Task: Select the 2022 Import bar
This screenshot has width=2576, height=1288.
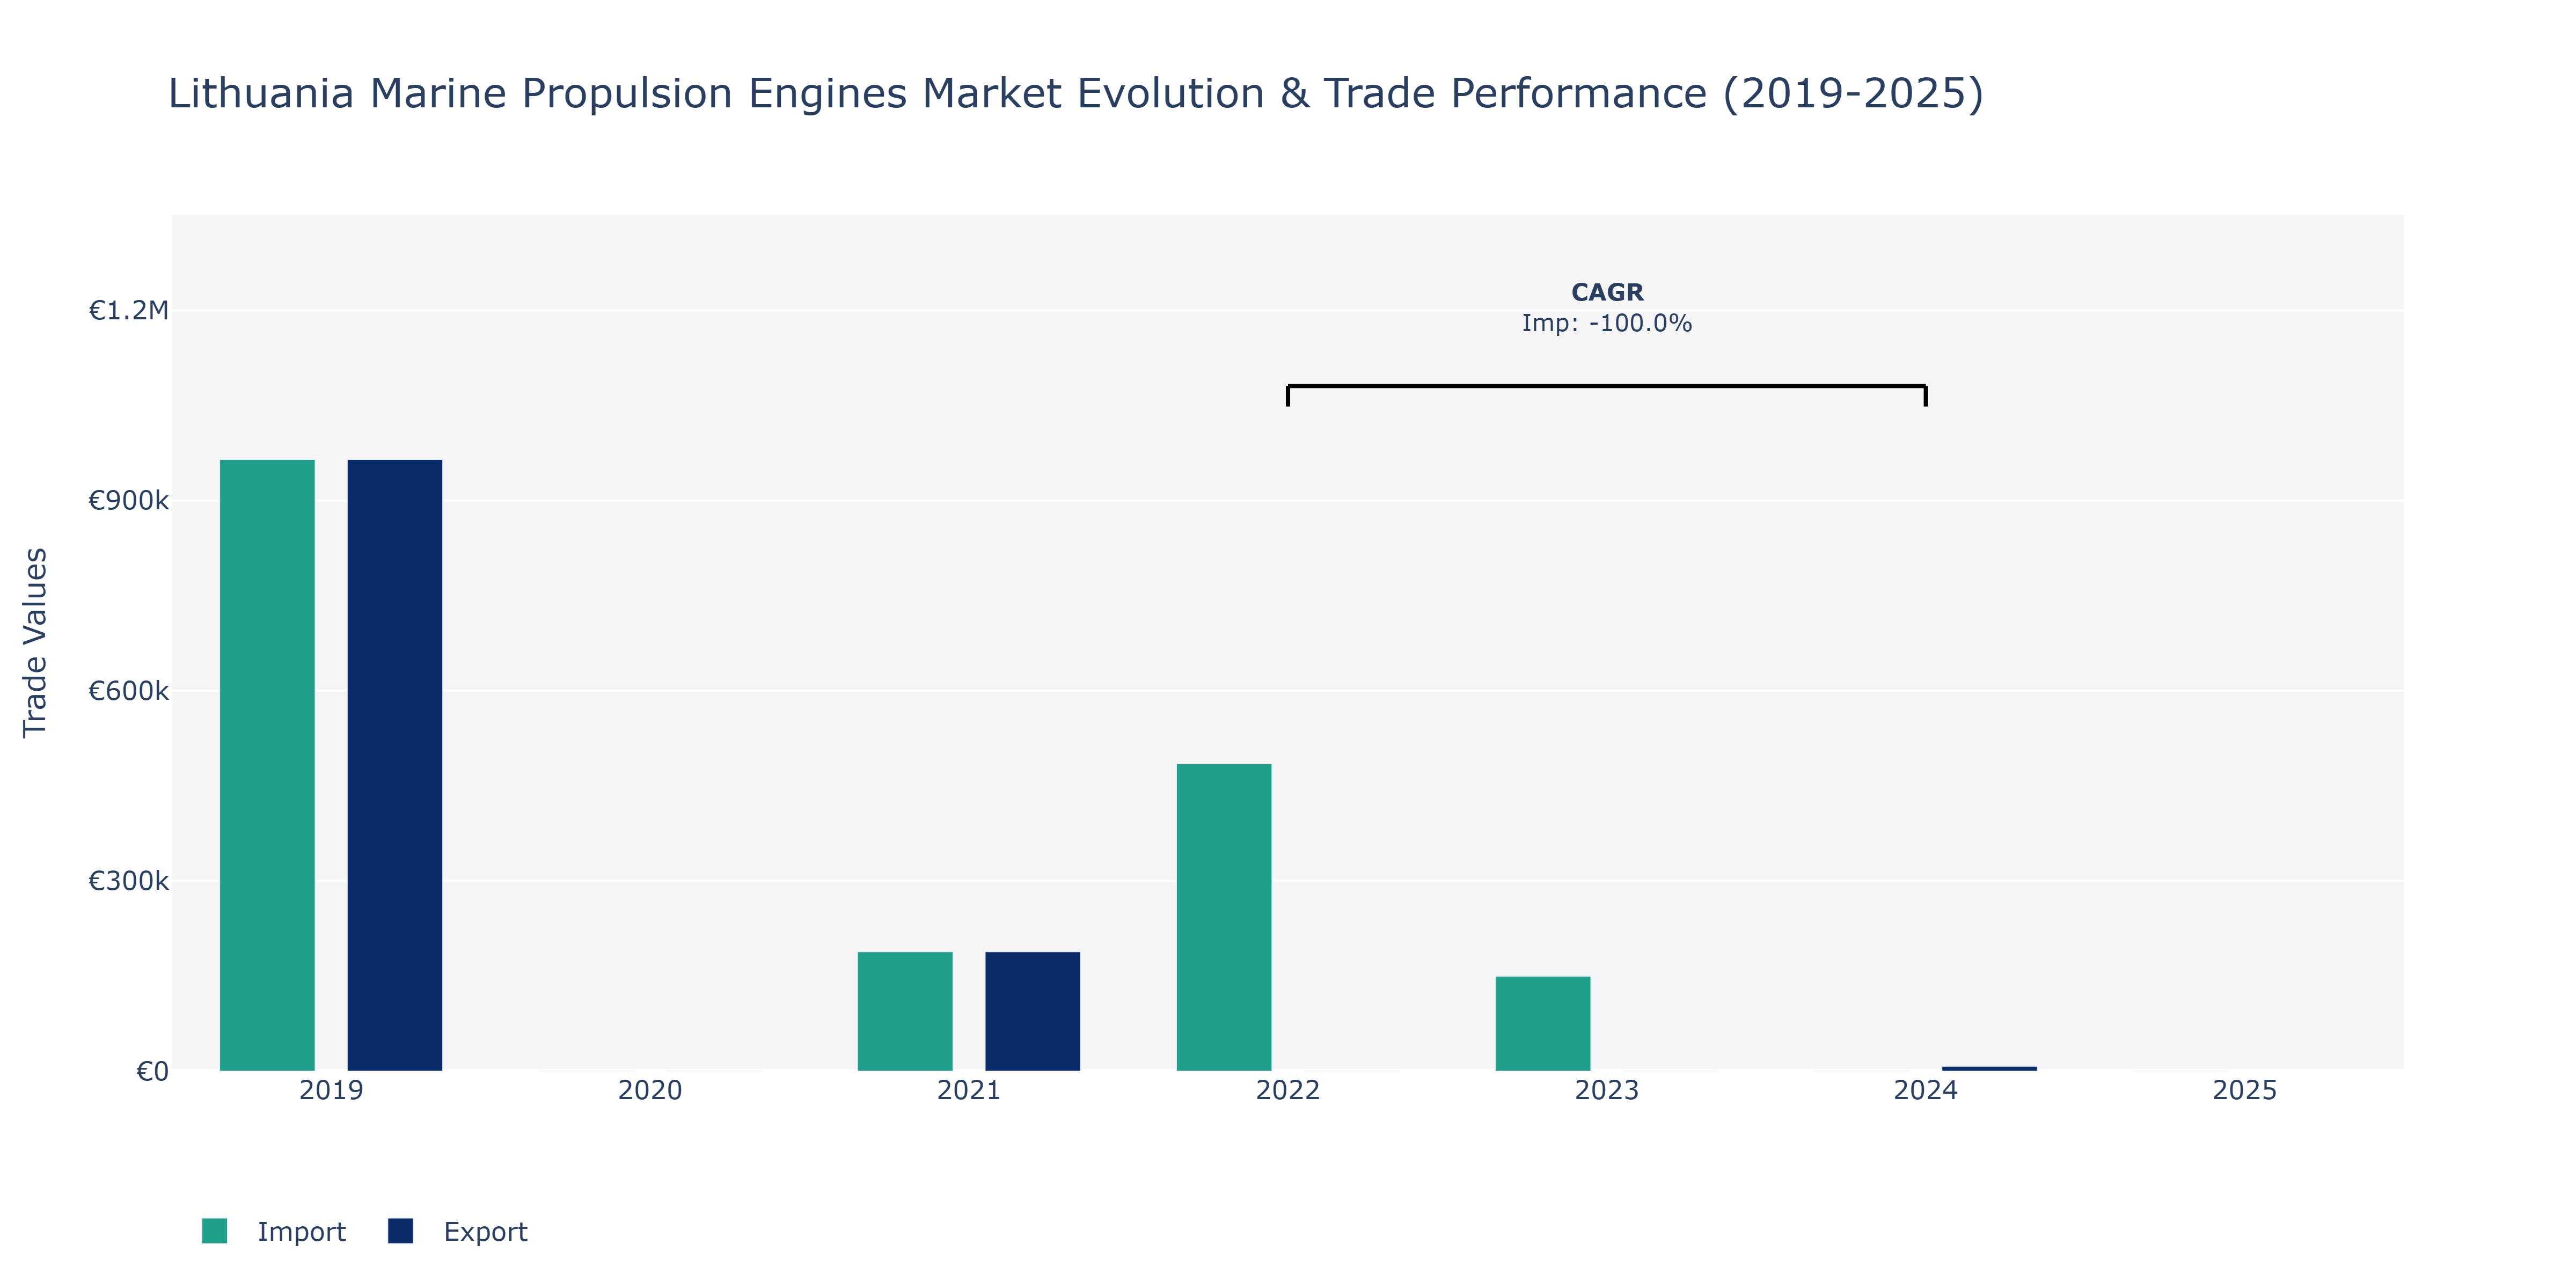Action: point(1224,917)
